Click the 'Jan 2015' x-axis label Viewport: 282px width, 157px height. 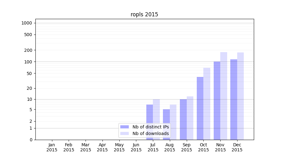click(52, 147)
